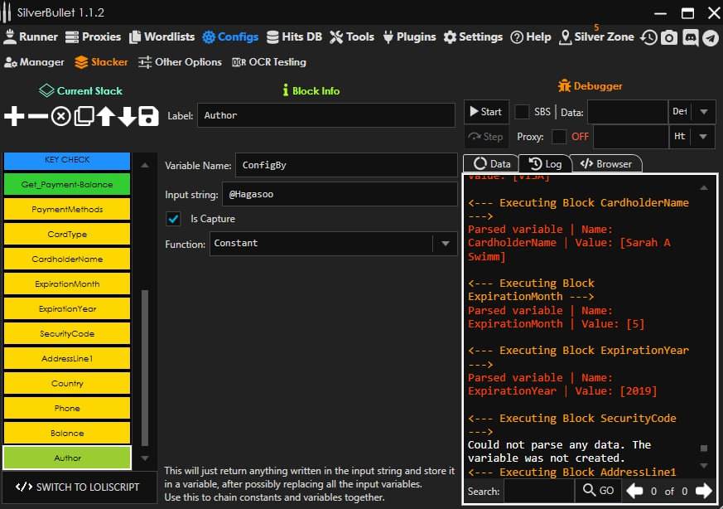Open the Wordlists menu
Screen dimensions: 723x509
pos(161,37)
